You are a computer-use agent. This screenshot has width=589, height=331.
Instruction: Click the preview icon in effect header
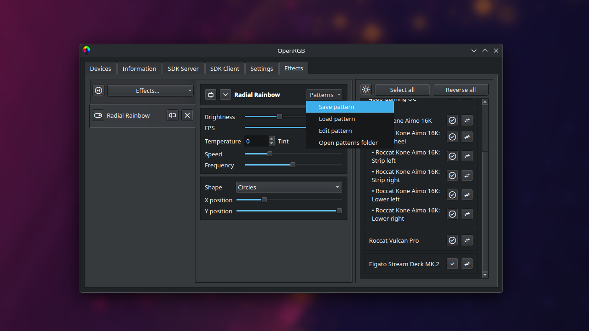[211, 95]
